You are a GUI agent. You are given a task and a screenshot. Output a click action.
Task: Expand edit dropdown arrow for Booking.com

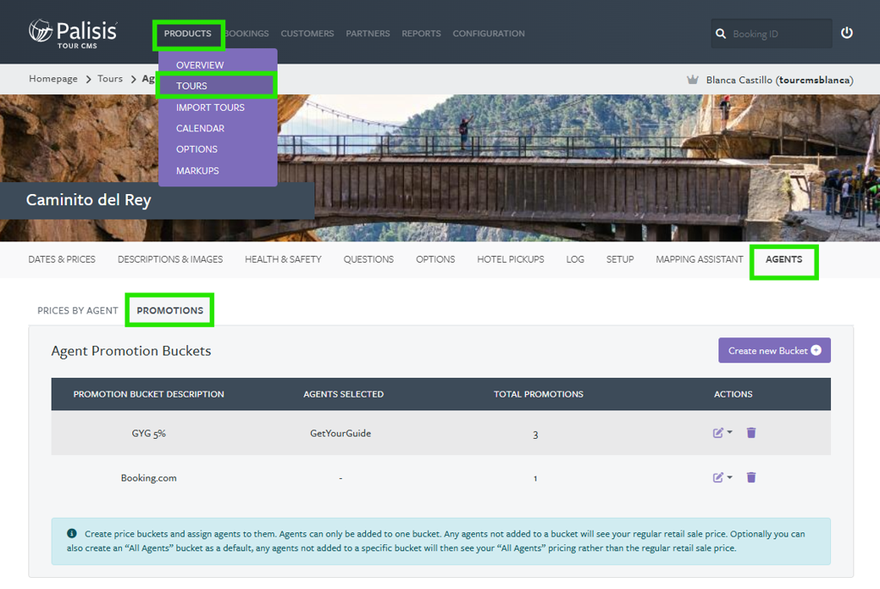pos(730,477)
